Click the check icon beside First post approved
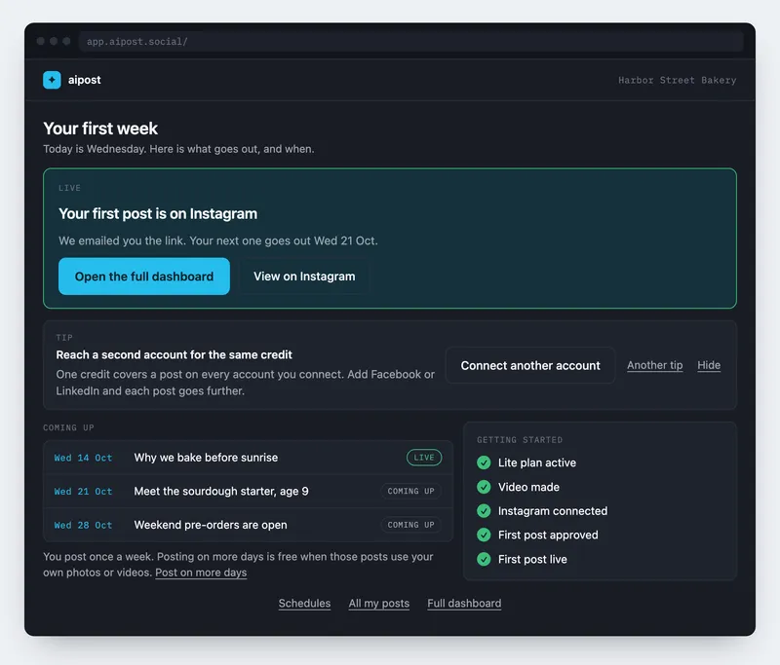Viewport: 780px width, 665px height. pos(484,535)
